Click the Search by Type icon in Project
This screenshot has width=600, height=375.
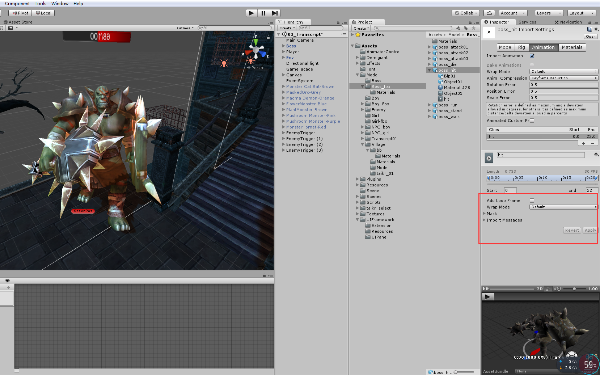tap(458, 28)
